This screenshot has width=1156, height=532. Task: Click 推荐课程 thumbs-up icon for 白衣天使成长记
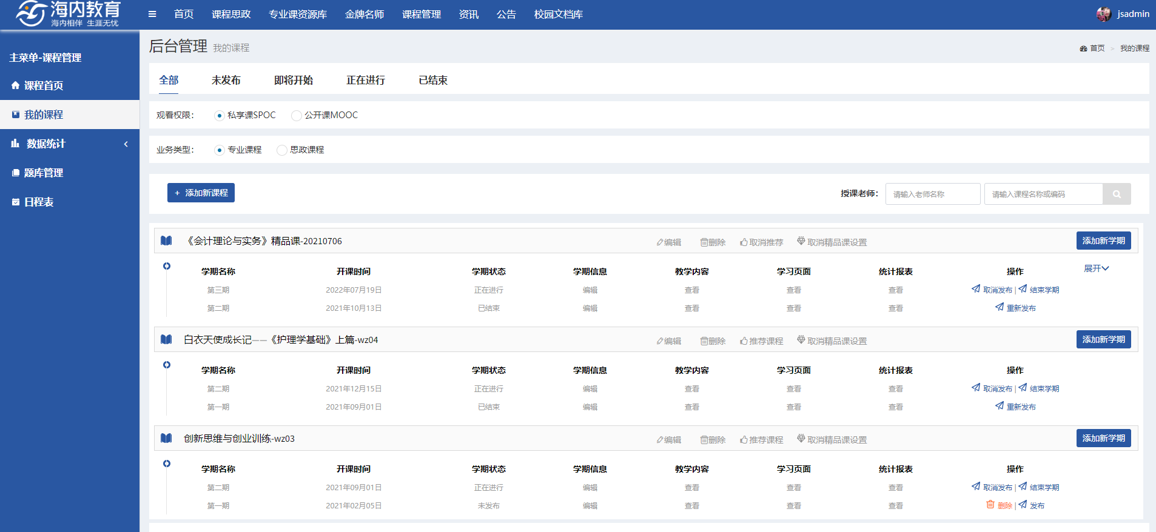[x=744, y=341]
